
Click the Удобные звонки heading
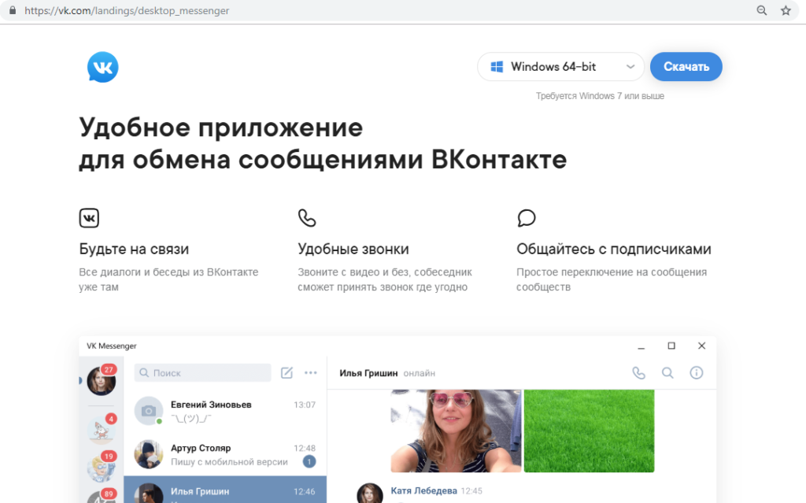coord(353,249)
